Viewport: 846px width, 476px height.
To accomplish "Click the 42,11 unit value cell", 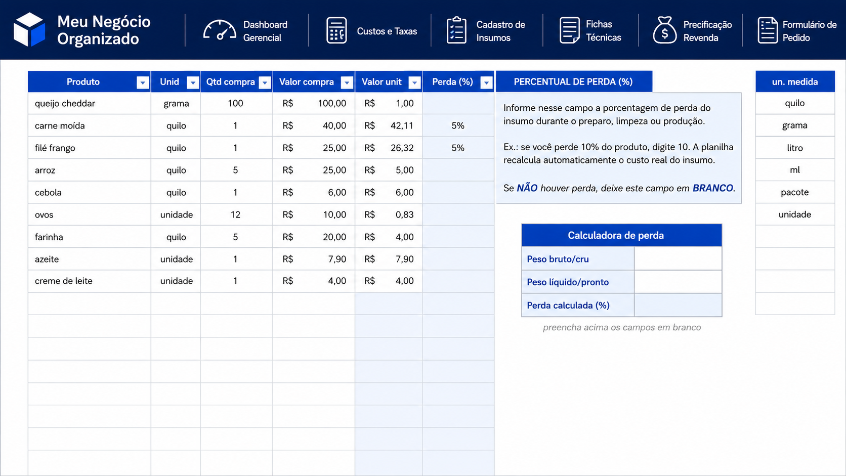I will click(389, 125).
